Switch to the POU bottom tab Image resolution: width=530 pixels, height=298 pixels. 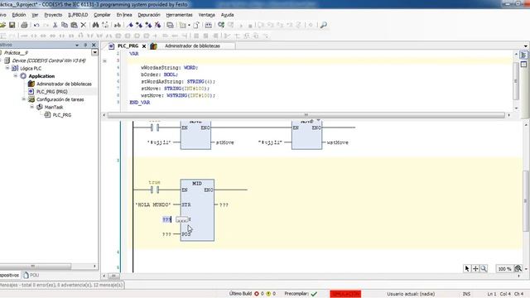tap(31, 275)
